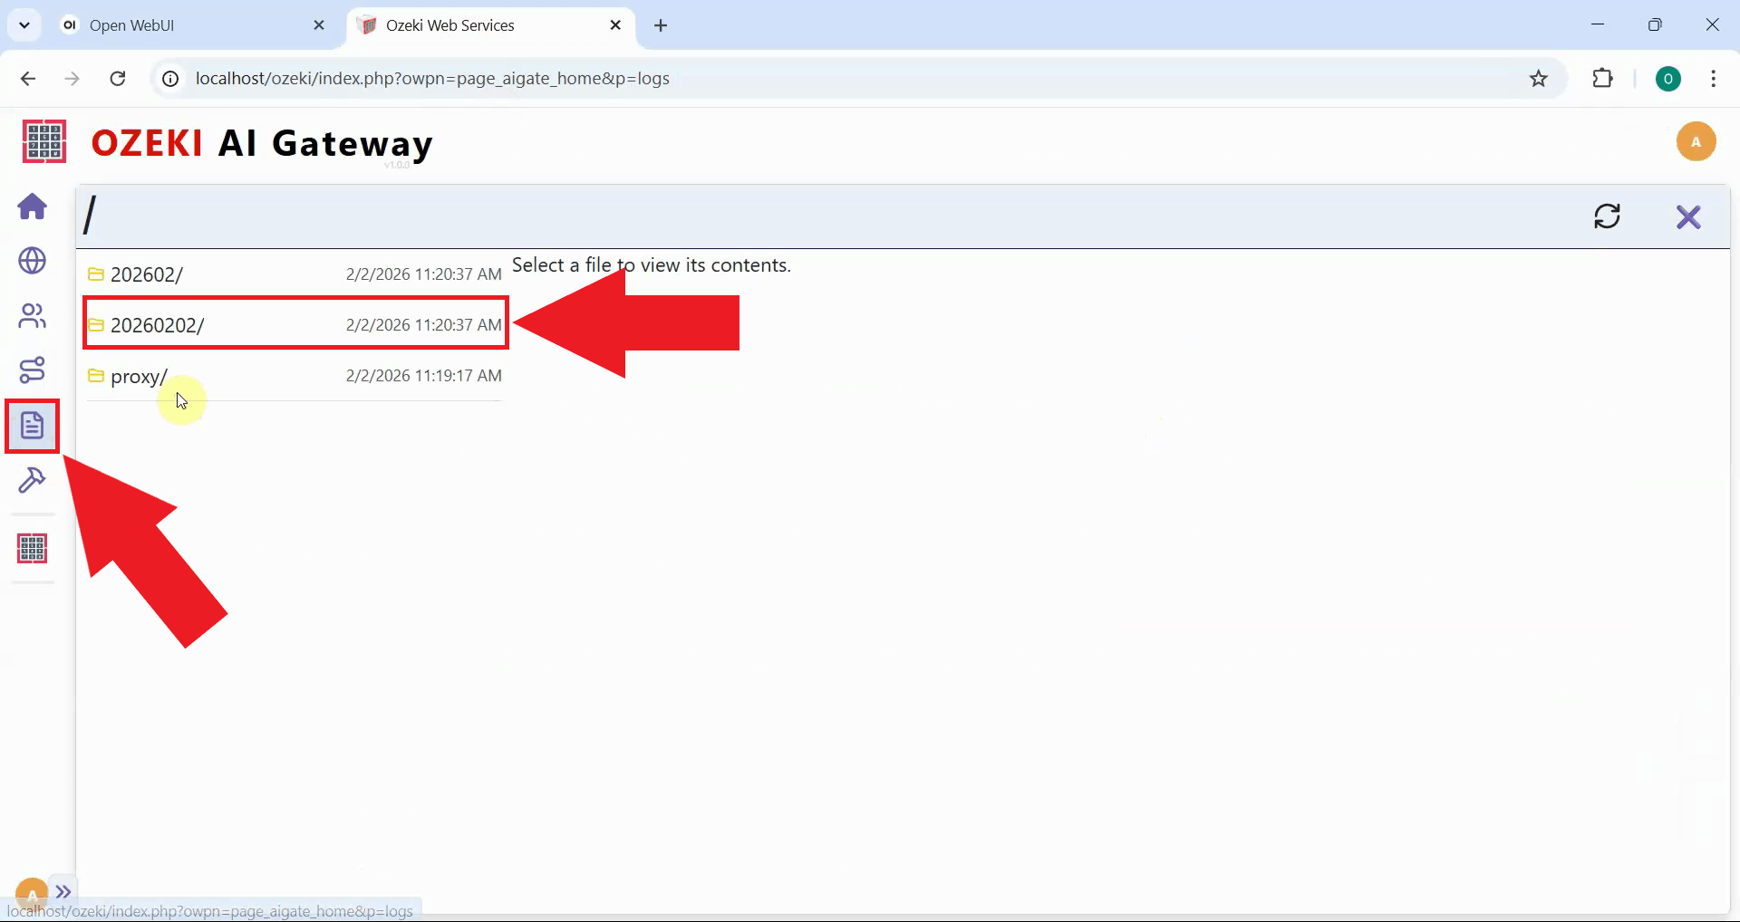Open the users management sidebar icon

[32, 316]
